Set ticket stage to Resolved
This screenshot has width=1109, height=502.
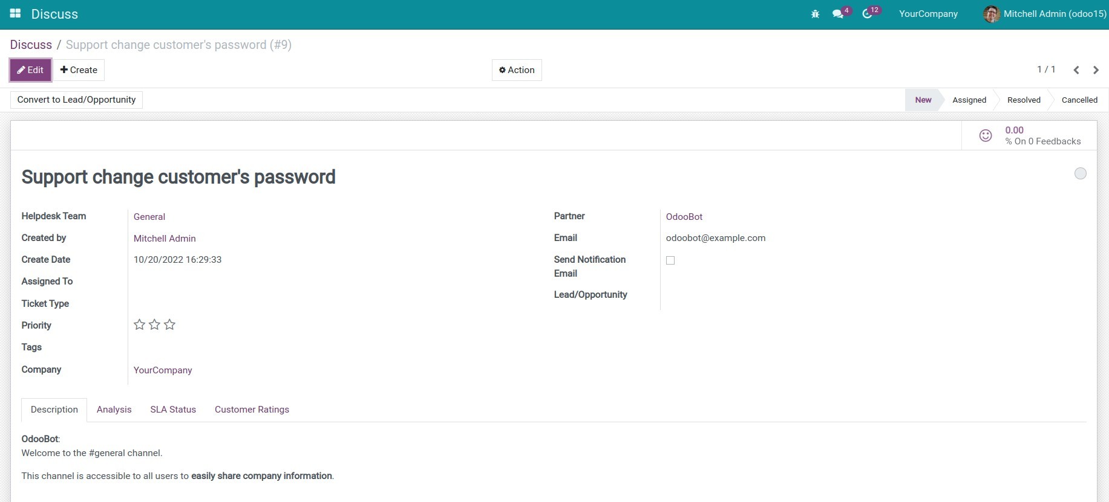1024,100
